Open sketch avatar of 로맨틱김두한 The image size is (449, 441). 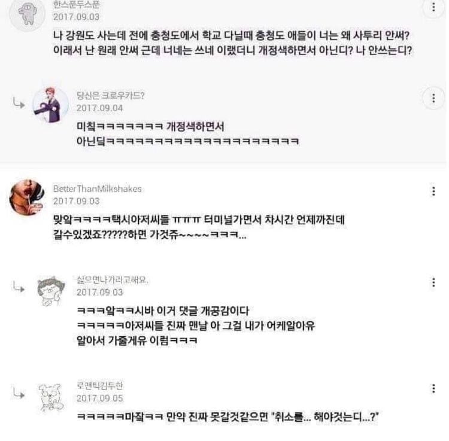[51, 397]
